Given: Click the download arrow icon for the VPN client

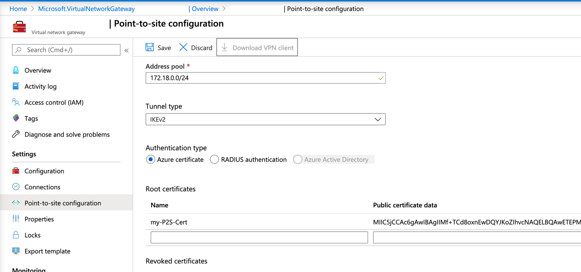Looking at the screenshot, I should coord(225,47).
